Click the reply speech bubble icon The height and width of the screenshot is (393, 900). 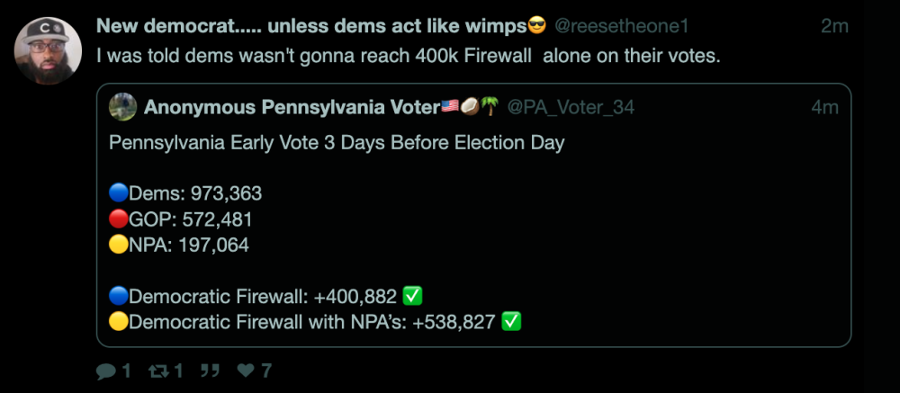105,371
